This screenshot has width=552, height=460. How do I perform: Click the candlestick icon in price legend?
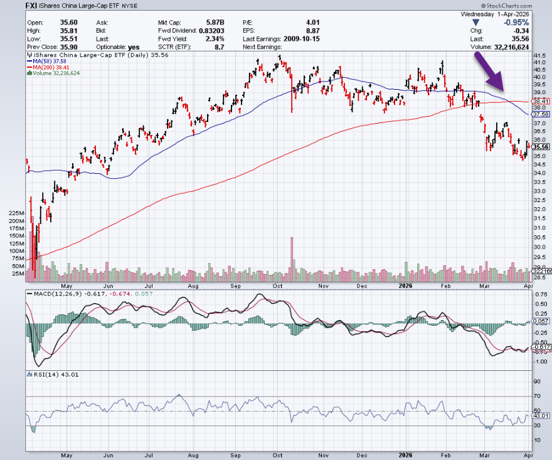tap(28, 55)
